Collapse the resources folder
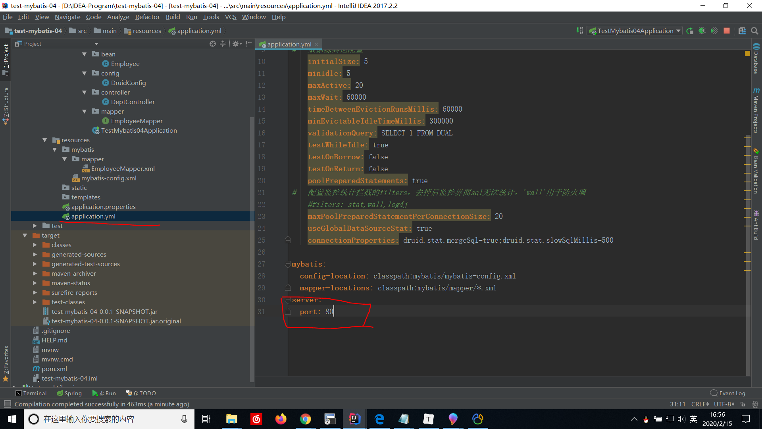 click(44, 140)
